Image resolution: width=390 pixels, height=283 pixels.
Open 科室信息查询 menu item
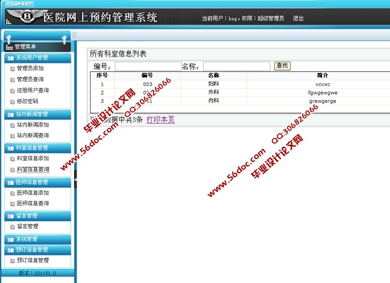coord(33,170)
